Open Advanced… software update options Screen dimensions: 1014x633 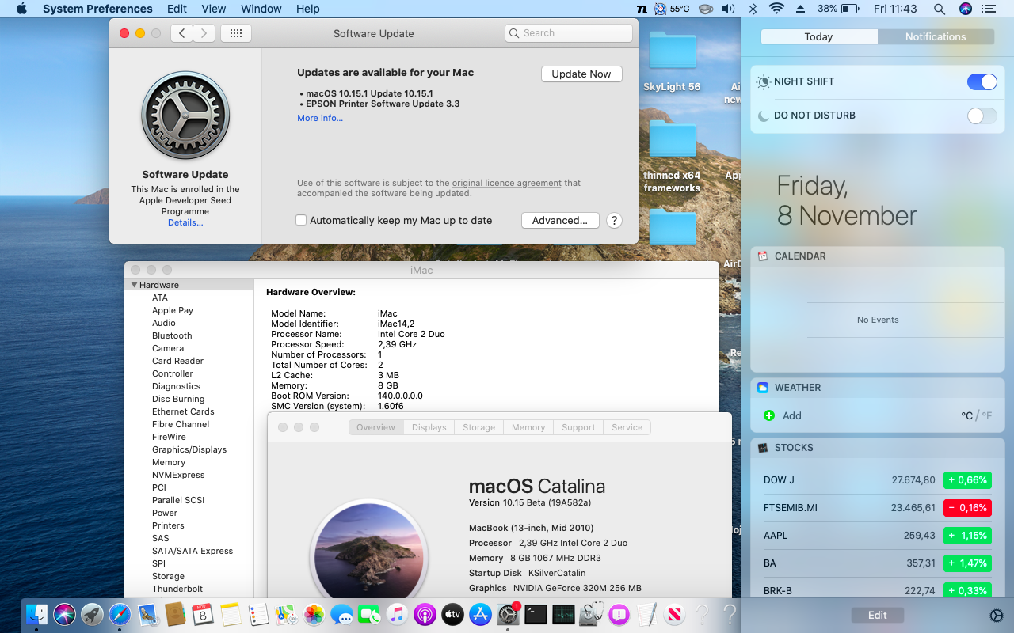coord(559,221)
